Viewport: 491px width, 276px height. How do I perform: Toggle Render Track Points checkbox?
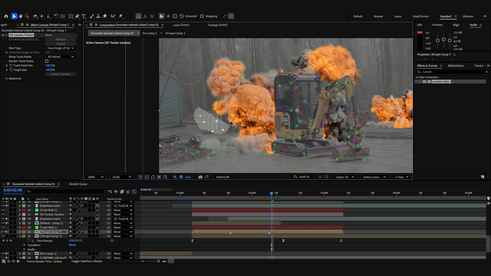[47, 61]
